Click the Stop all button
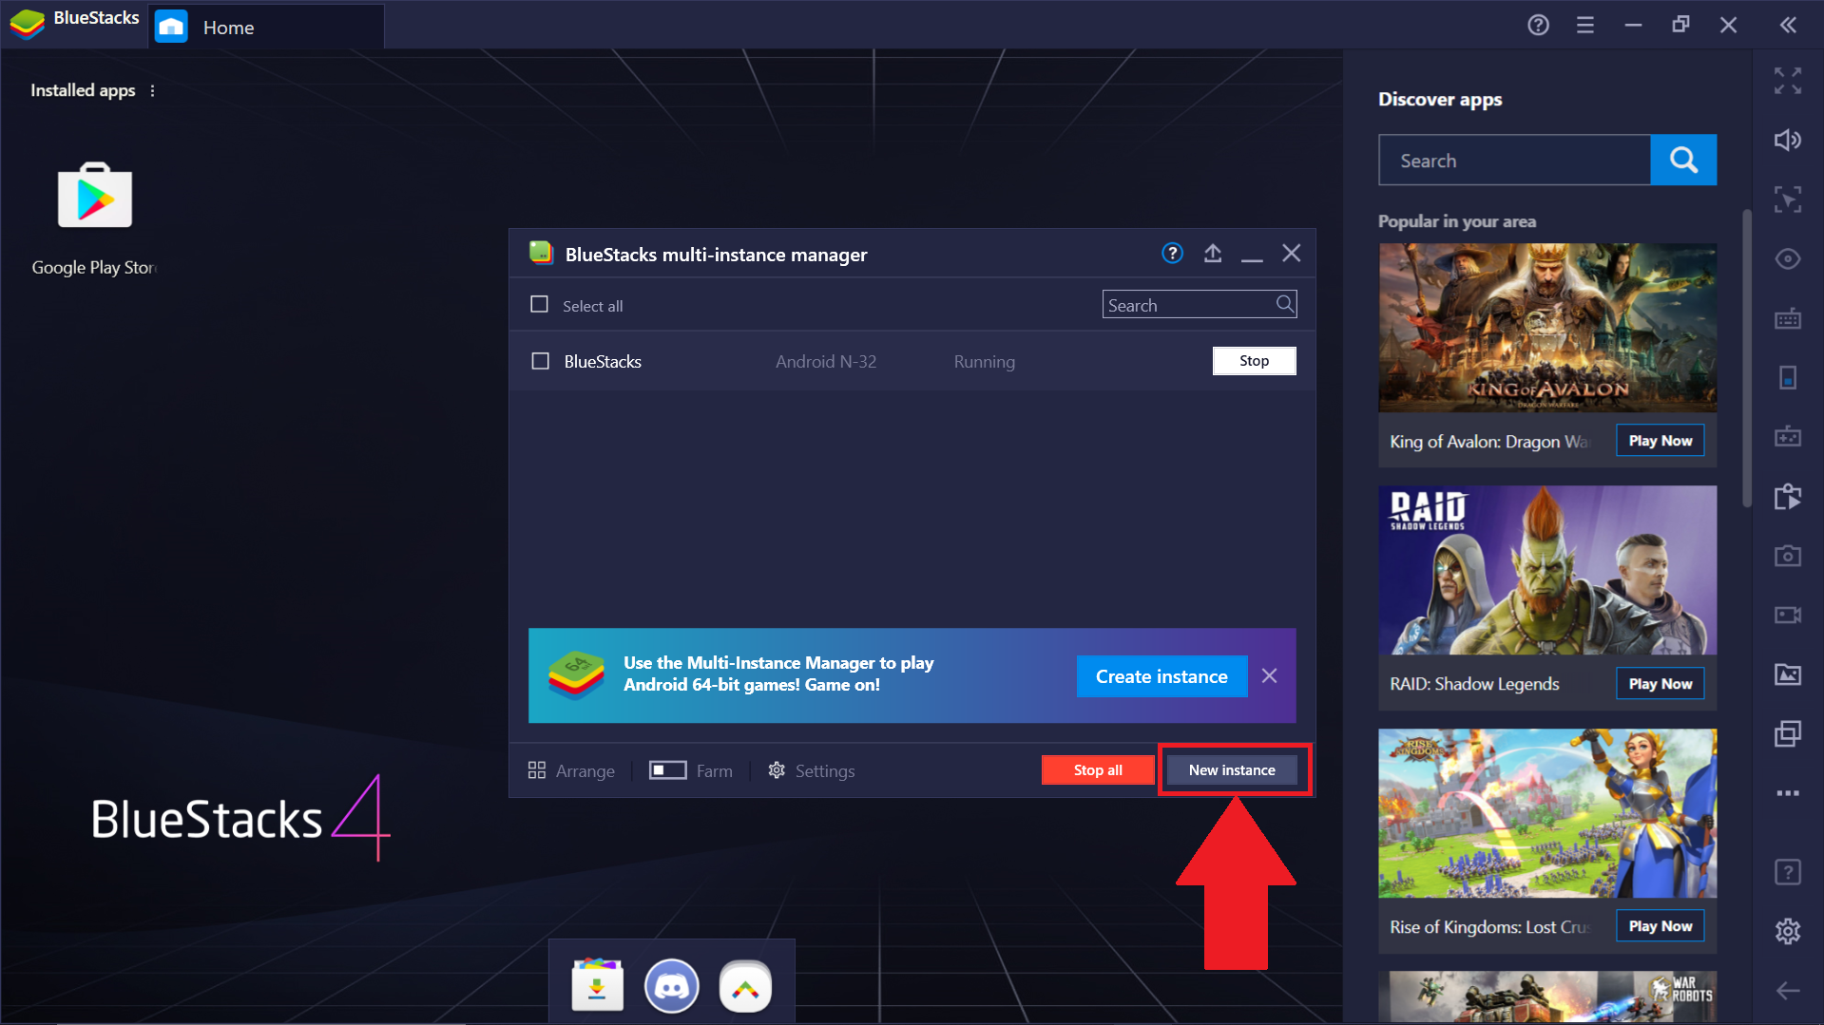This screenshot has height=1025, width=1824. point(1098,770)
